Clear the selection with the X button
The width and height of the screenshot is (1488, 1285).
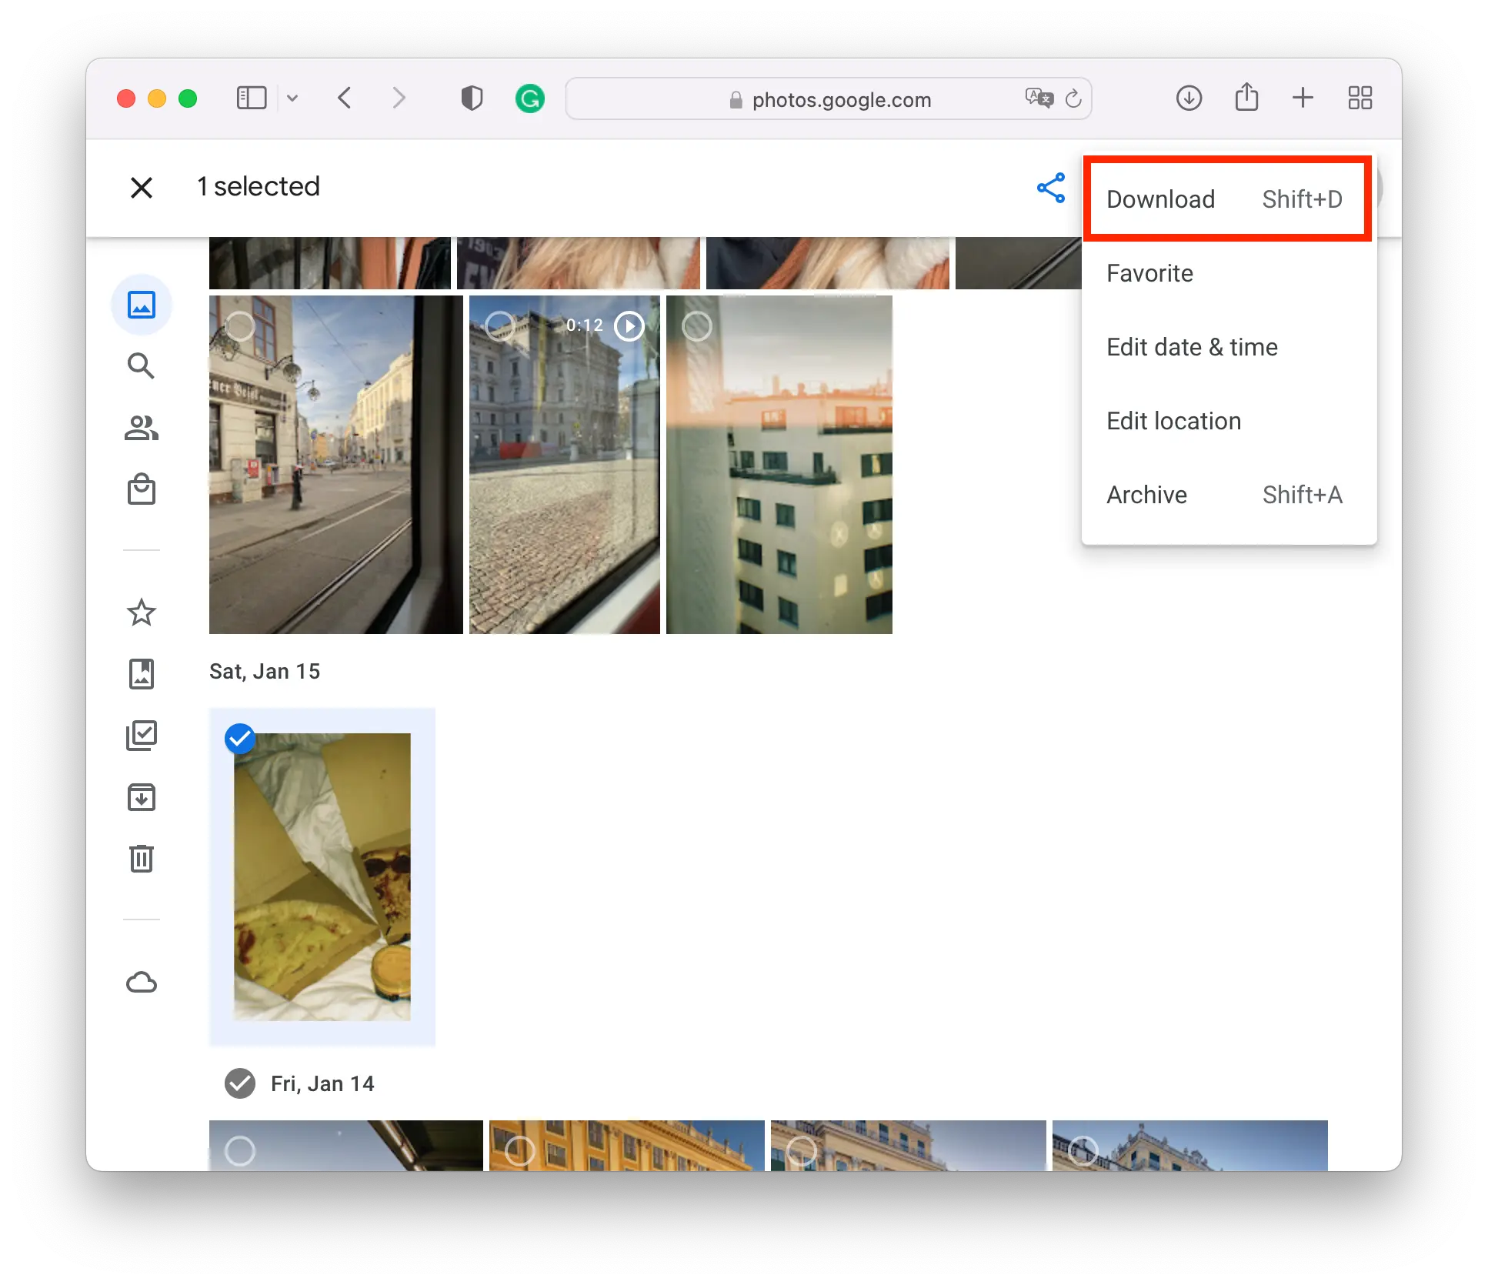[142, 188]
